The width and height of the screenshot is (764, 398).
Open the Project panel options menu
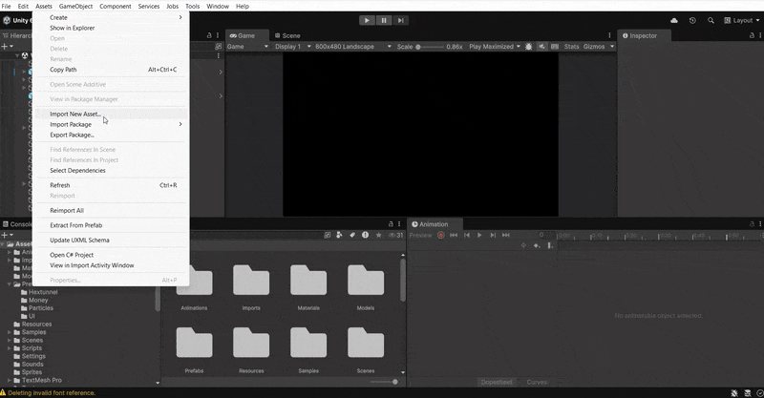click(x=399, y=224)
